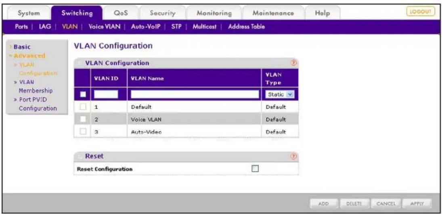Click the 'Default' name cell of VLAN 1

click(x=141, y=107)
